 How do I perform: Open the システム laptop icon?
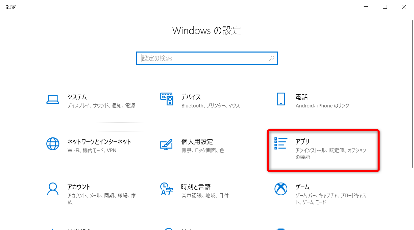point(53,99)
